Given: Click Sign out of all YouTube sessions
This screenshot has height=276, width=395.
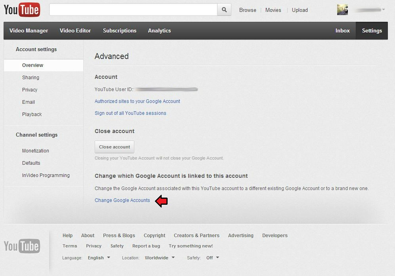Looking at the screenshot, I should [x=130, y=113].
